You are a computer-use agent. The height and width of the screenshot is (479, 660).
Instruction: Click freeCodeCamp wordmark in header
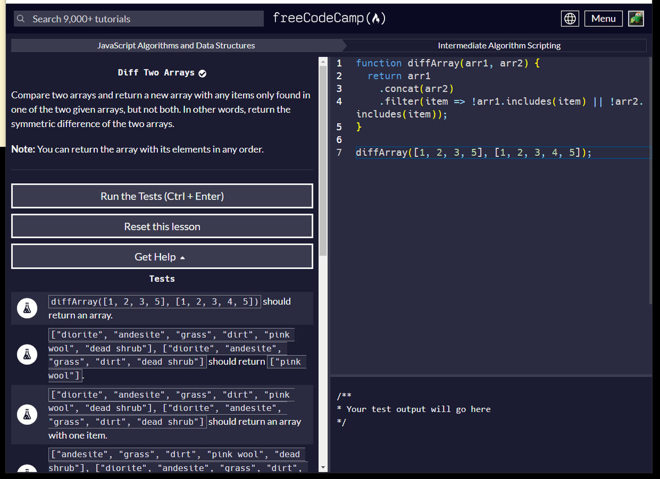coord(328,19)
